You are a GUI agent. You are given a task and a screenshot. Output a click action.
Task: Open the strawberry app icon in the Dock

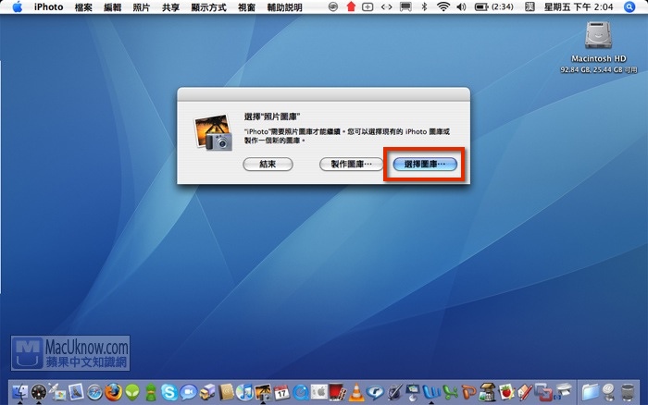click(x=506, y=392)
